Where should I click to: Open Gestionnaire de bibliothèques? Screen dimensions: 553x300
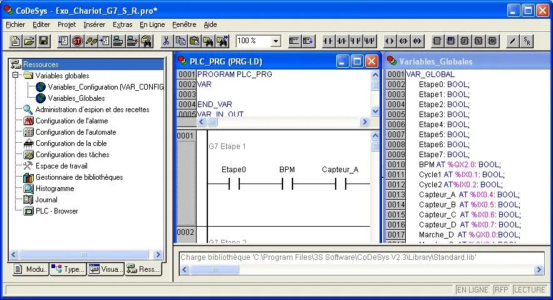coord(73,177)
